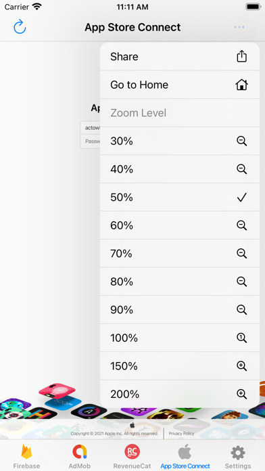The width and height of the screenshot is (265, 471).
Task: Choose 150% zoom level
Action: [179, 366]
